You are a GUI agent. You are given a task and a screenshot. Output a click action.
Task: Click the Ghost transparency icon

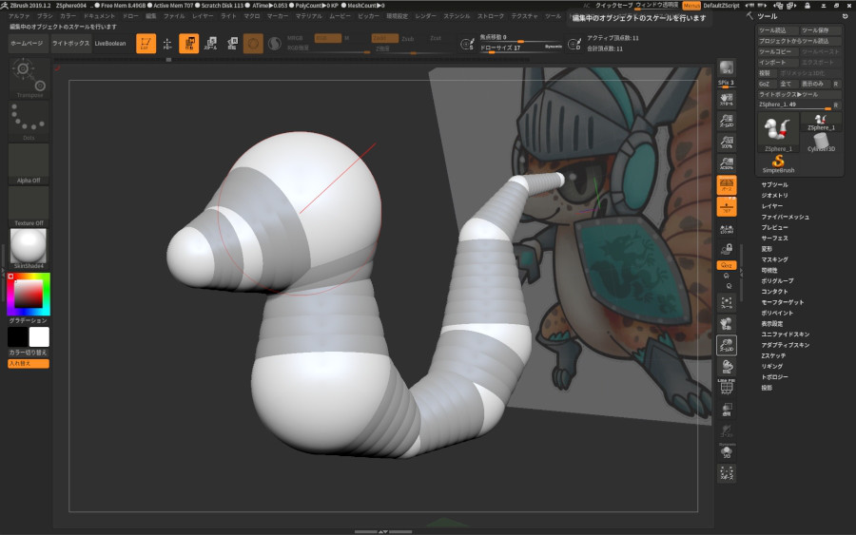(x=727, y=430)
